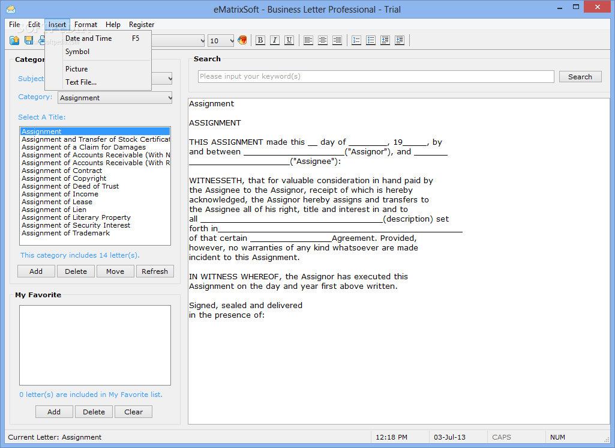Viewport: 615px width, 448px height.
Task: Align text right
Action: [x=337, y=40]
